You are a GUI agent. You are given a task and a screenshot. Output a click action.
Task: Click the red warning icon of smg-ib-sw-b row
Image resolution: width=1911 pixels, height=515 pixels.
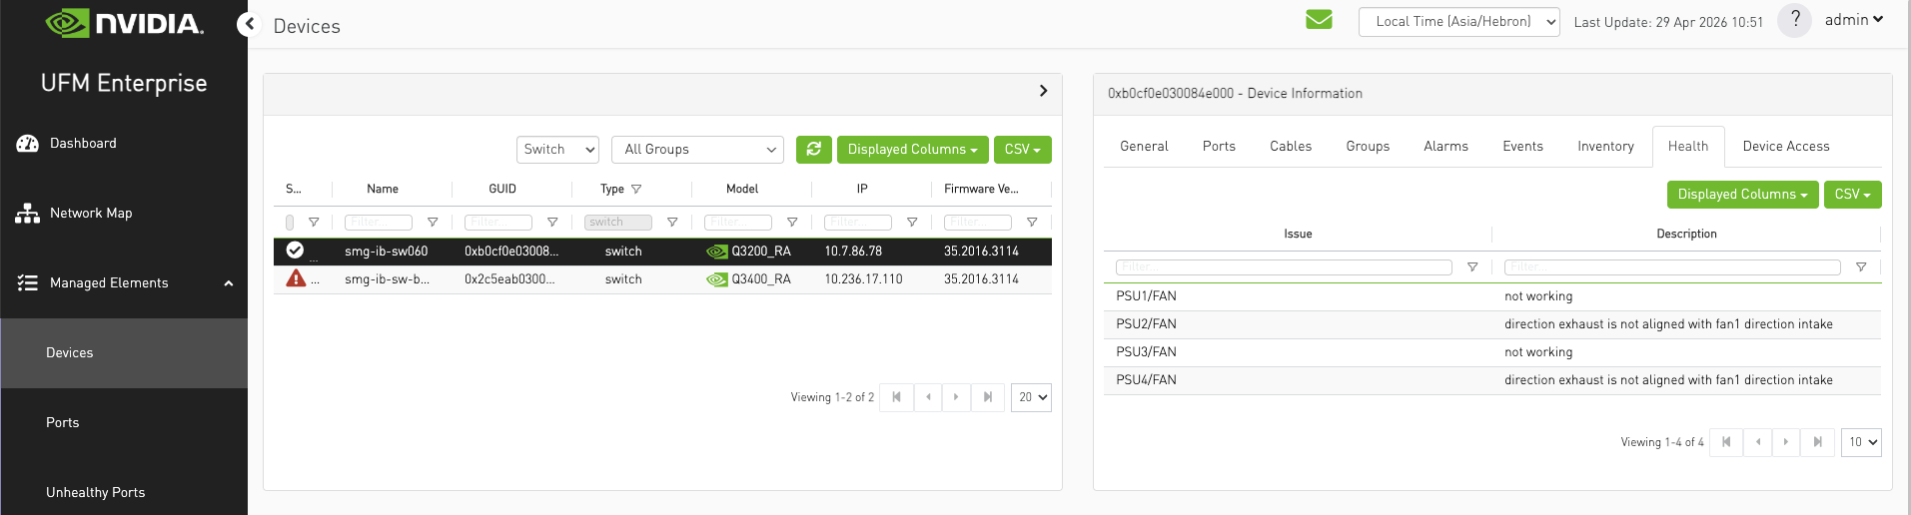pyautogui.click(x=296, y=278)
